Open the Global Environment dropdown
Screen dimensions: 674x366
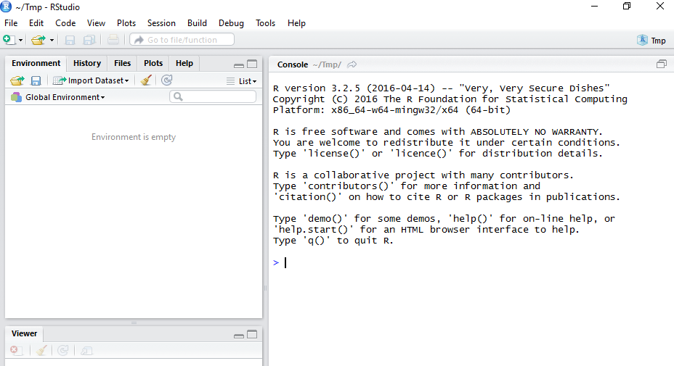58,97
